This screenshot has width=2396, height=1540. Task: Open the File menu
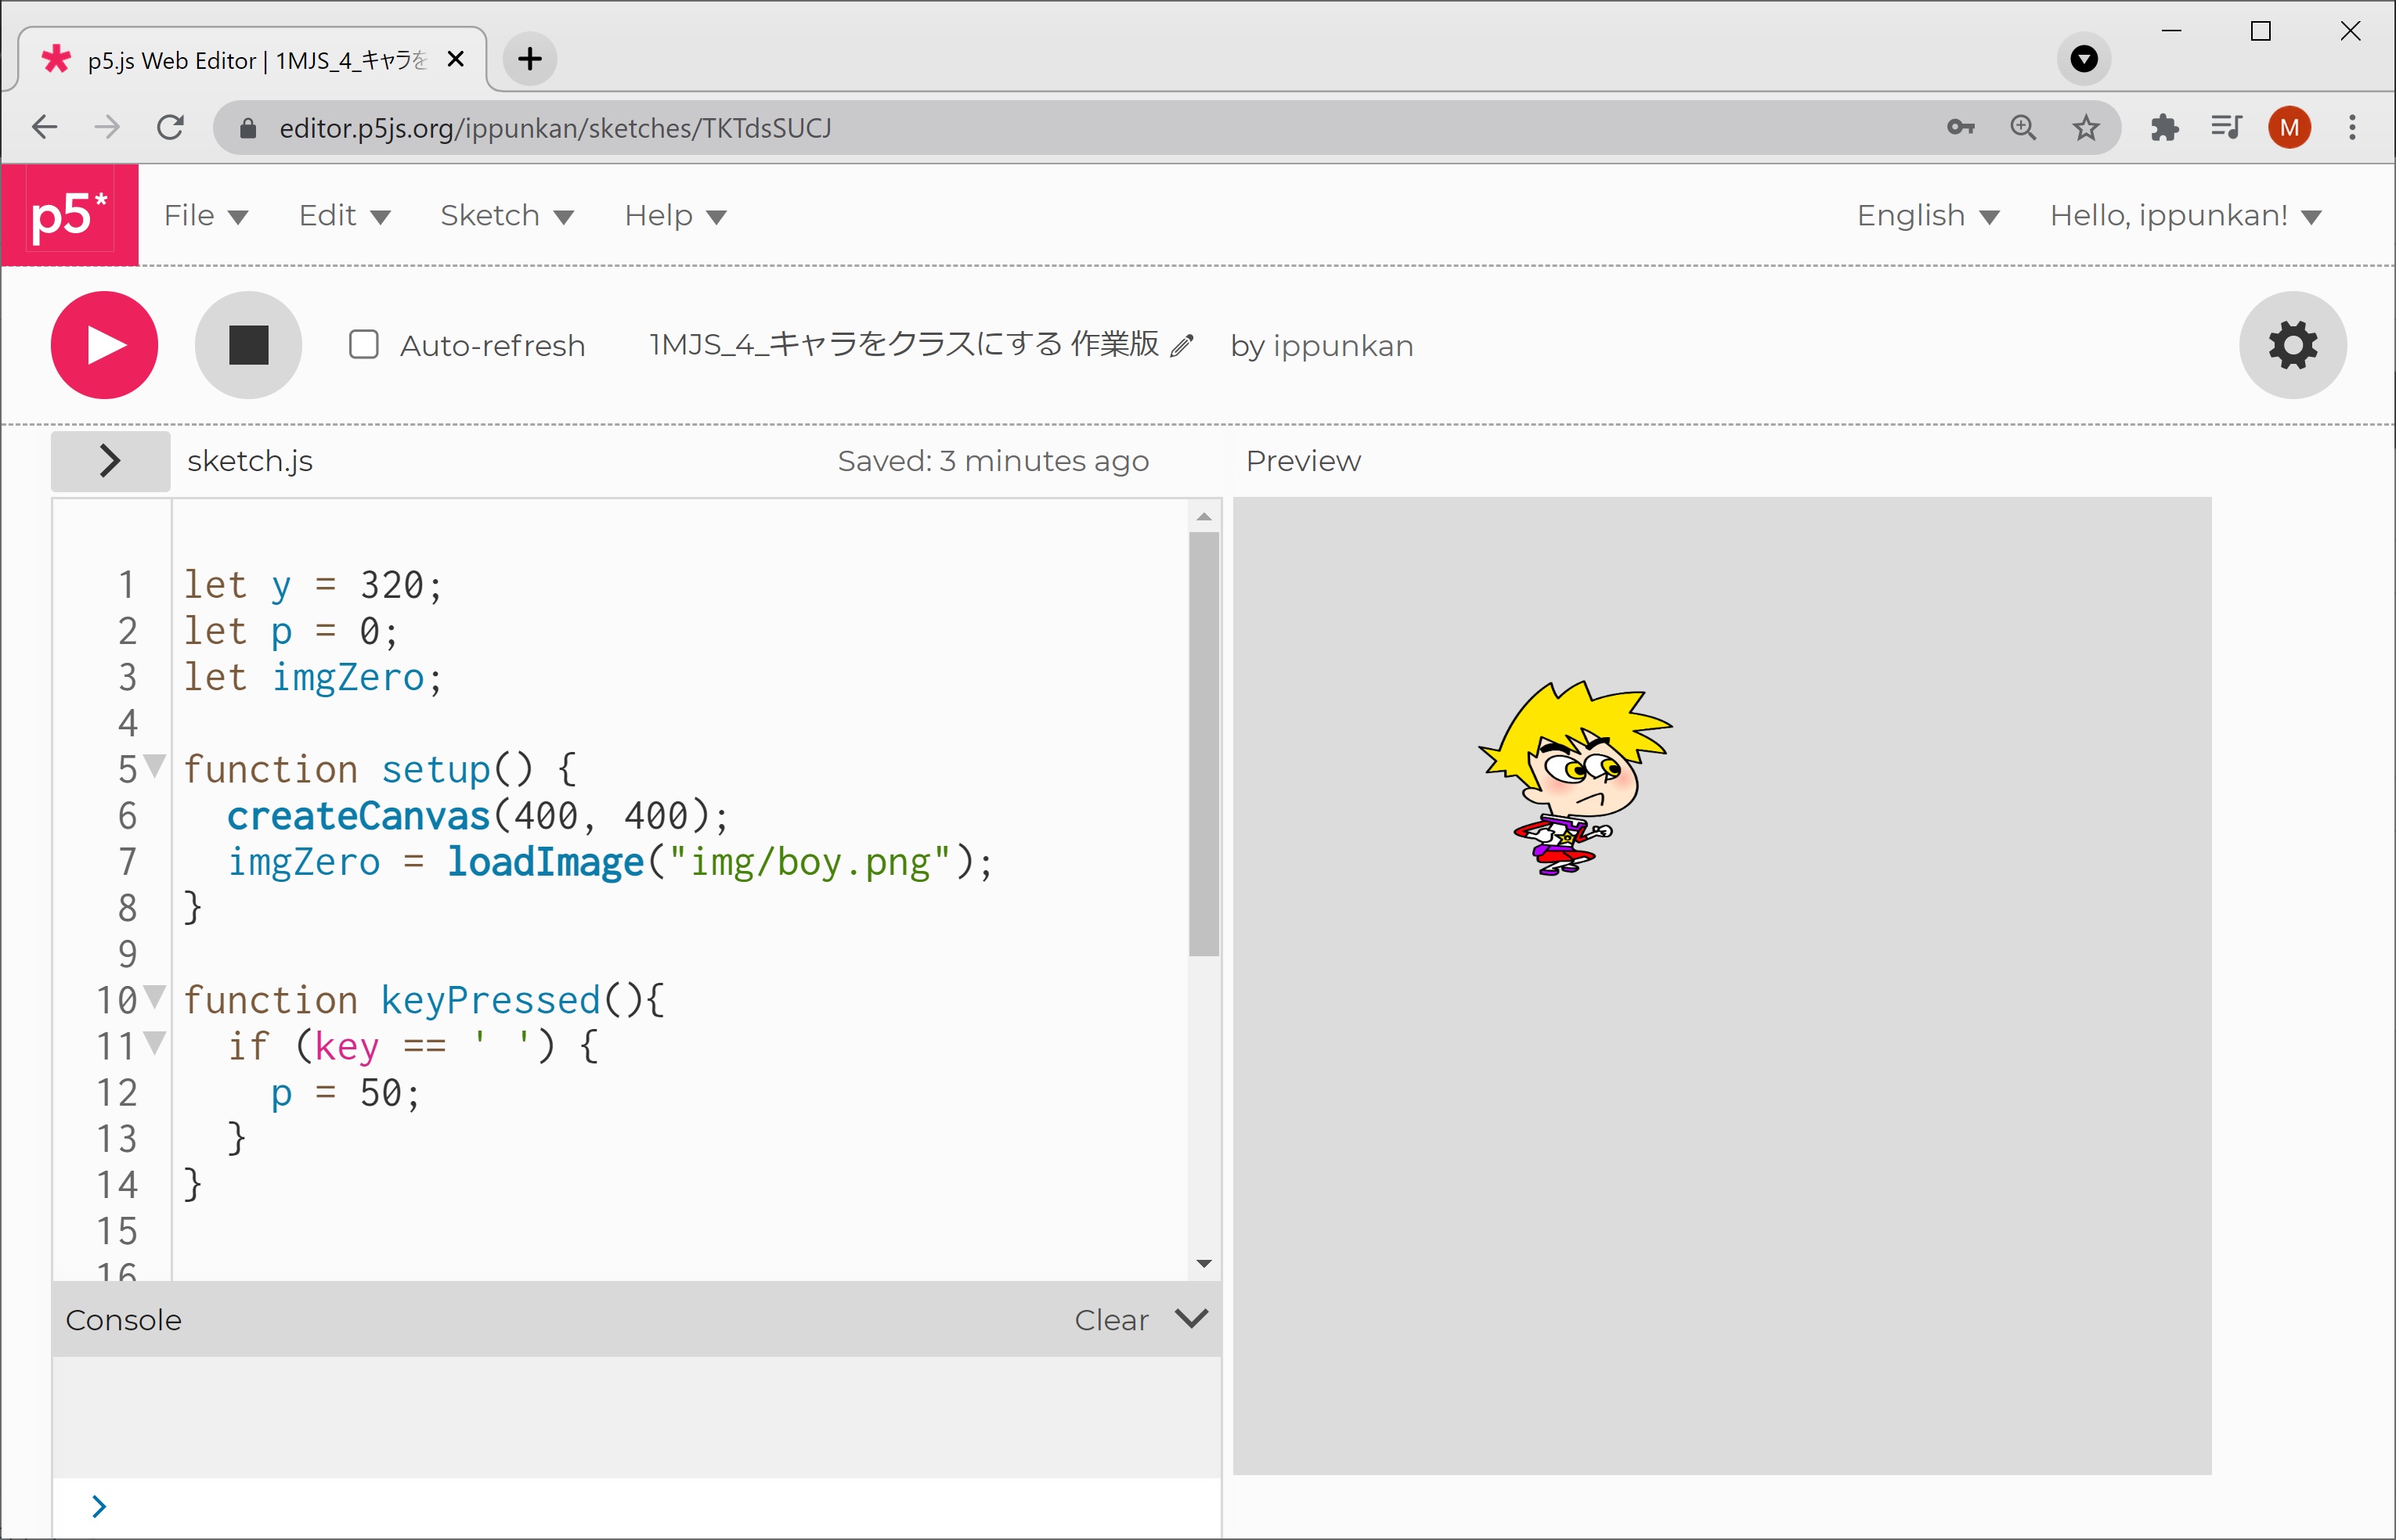click(x=206, y=214)
